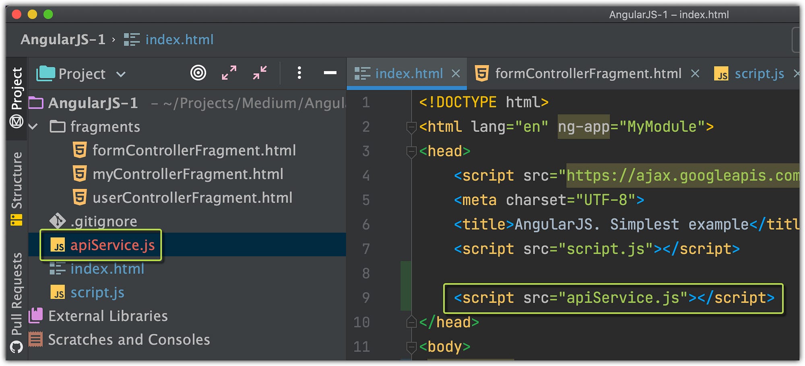This screenshot has width=805, height=366.
Task: Click the External Libraries icon
Action: pyautogui.click(x=36, y=316)
